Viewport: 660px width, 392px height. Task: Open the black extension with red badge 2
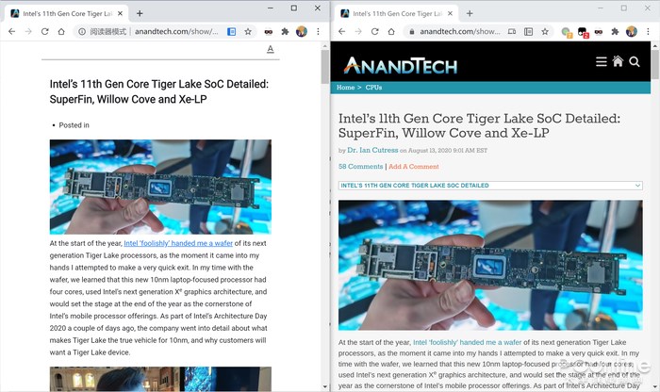(583, 32)
